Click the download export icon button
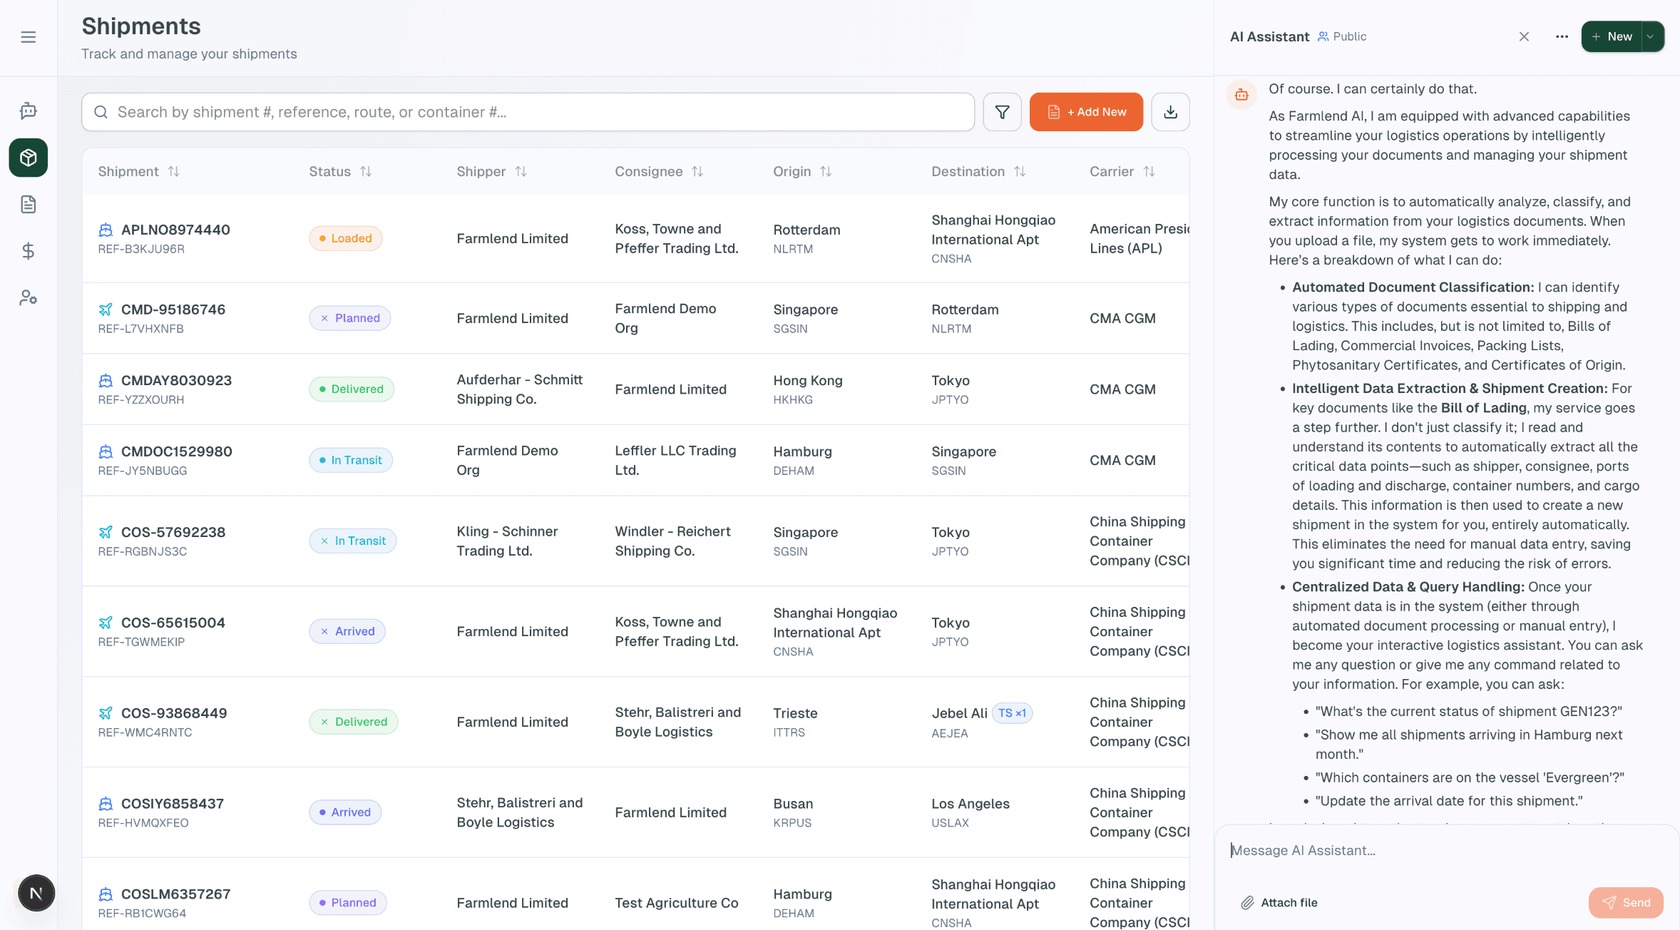 1170,112
